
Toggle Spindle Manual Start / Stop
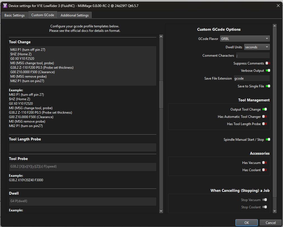click(268, 140)
